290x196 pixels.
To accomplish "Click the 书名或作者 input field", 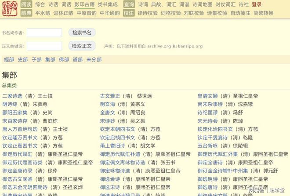I will [44, 33].
